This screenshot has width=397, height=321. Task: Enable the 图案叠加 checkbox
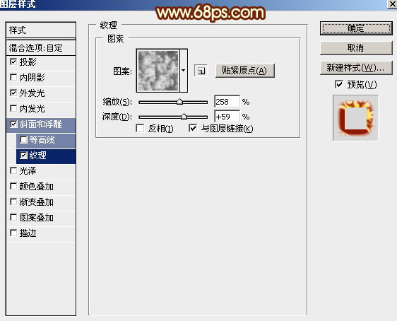click(x=13, y=217)
